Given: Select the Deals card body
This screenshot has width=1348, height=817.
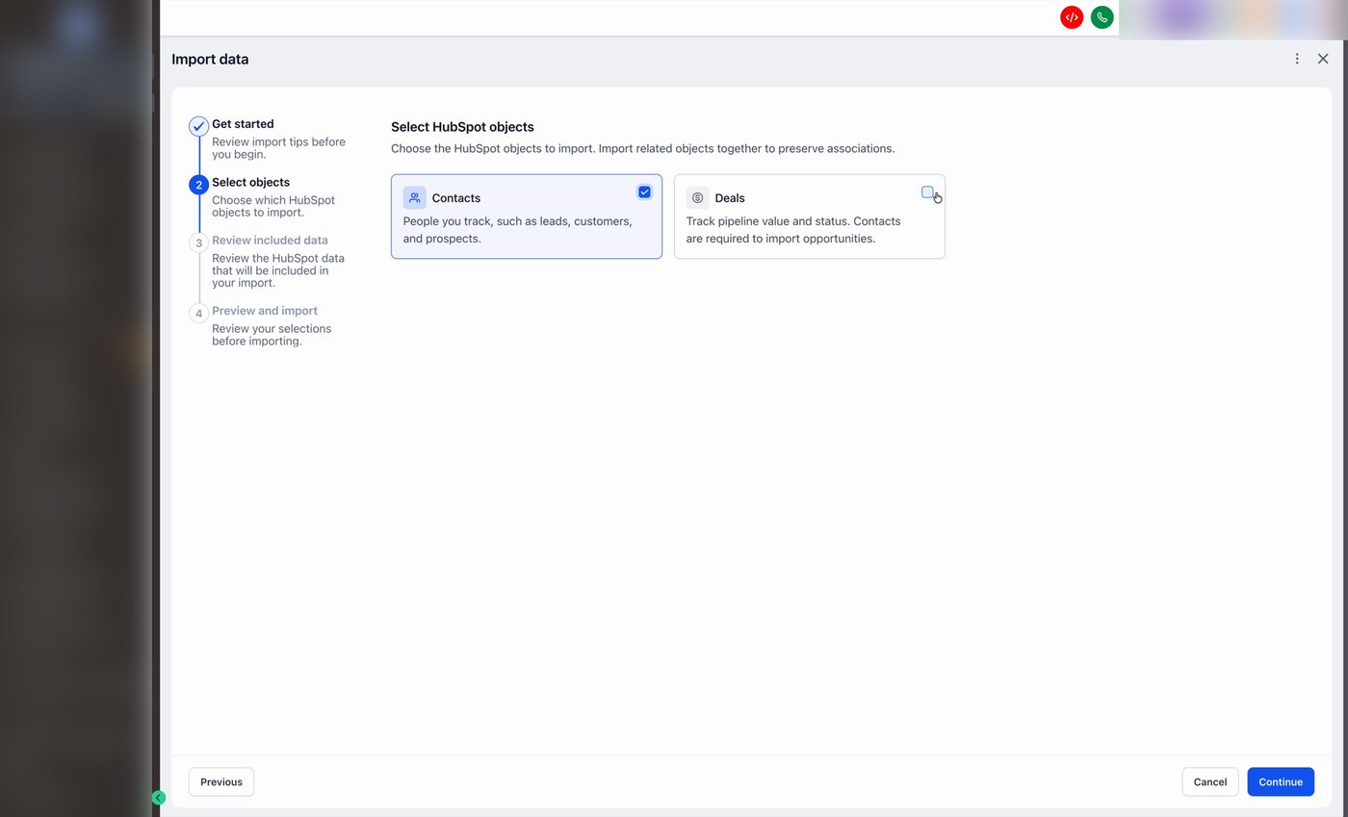Looking at the screenshot, I should (809, 229).
